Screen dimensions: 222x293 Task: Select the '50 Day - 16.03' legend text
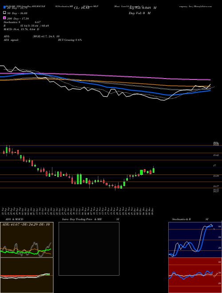(17, 13)
